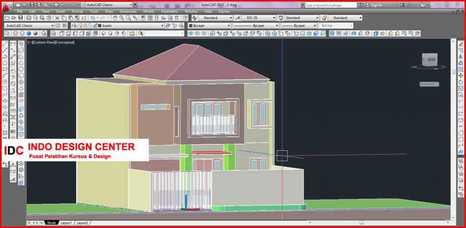Screen dimensions: 466x228
Task: Click the Autodesk Exchange X icon
Action: (x=402, y=5)
